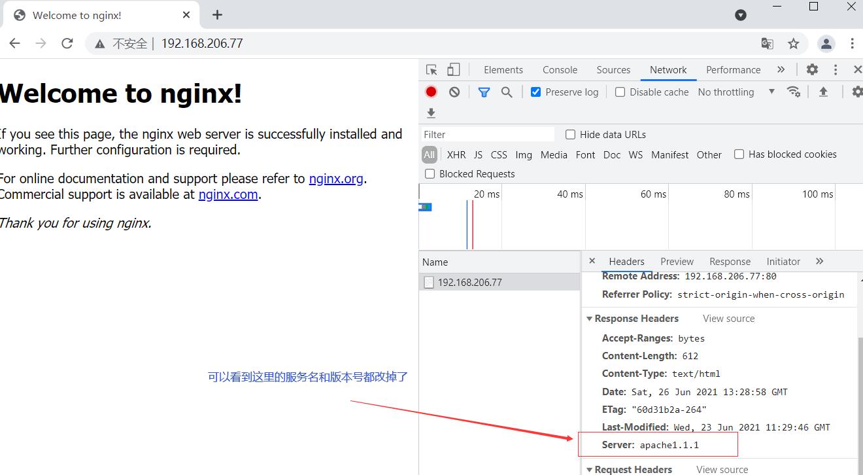Viewport: 863px width, 475px height.
Task: Bookmark this page with star icon
Action: (793, 44)
